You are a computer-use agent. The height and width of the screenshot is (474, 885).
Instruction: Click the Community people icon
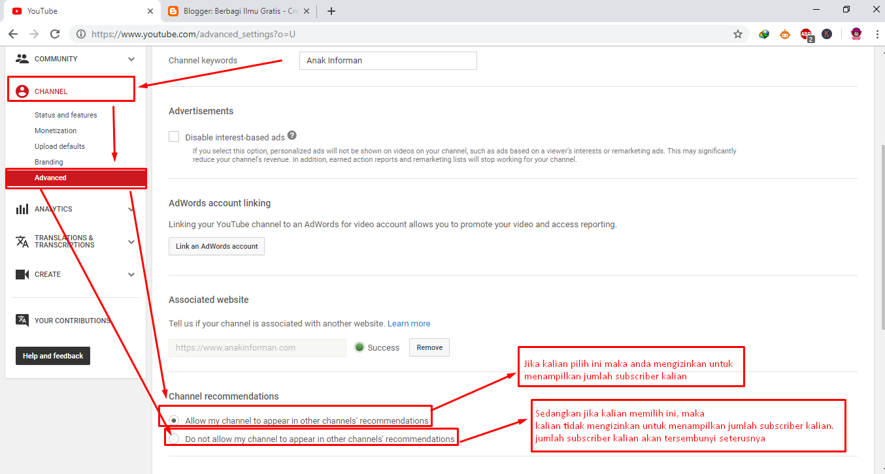[22, 59]
